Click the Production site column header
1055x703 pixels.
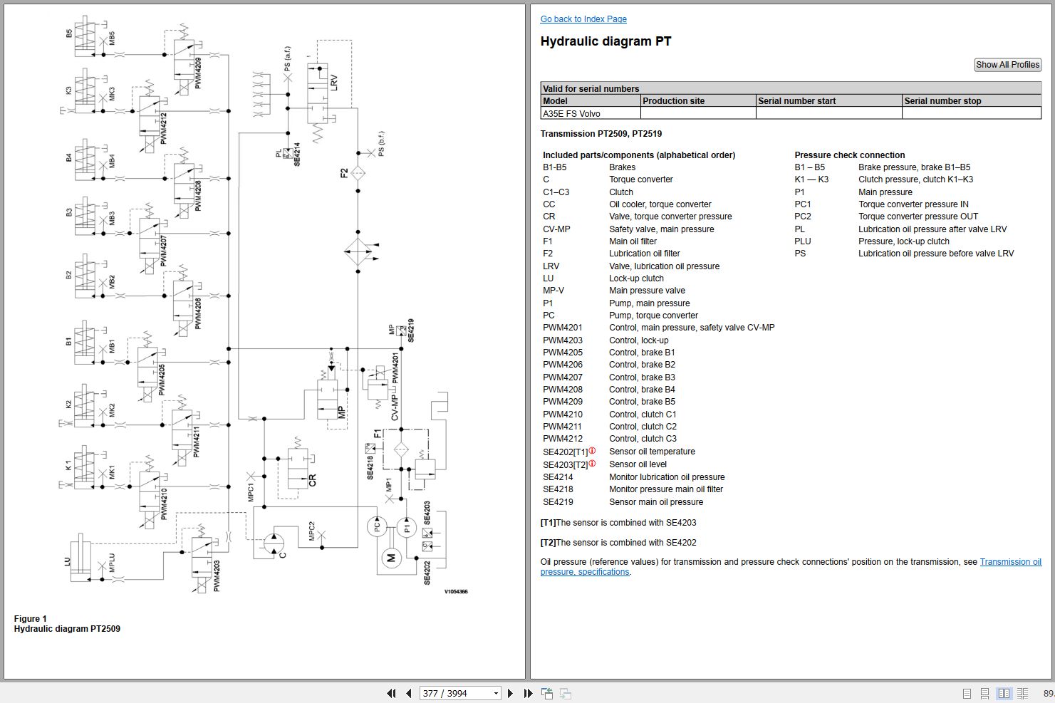pos(673,101)
